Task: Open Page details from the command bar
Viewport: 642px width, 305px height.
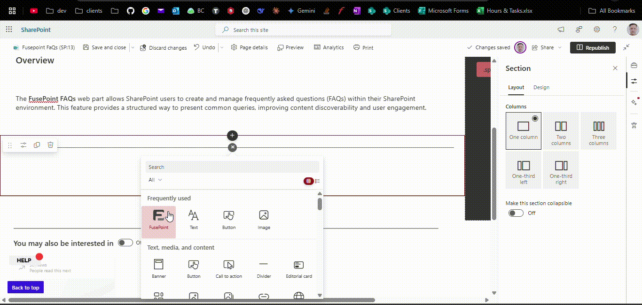Action: point(249,47)
